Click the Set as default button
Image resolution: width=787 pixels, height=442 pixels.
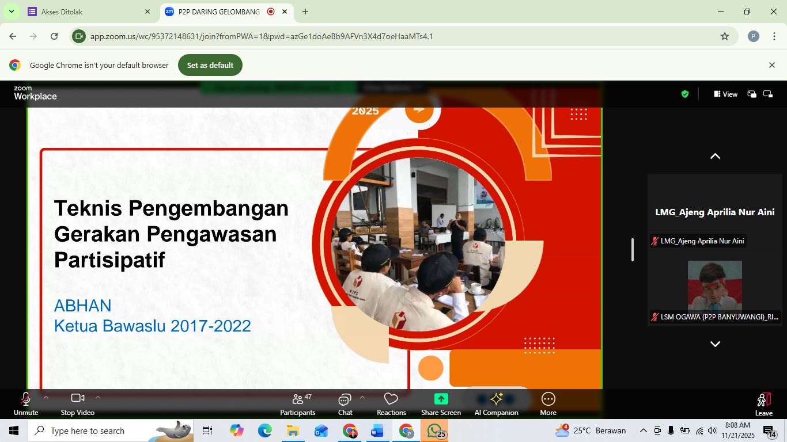(210, 65)
